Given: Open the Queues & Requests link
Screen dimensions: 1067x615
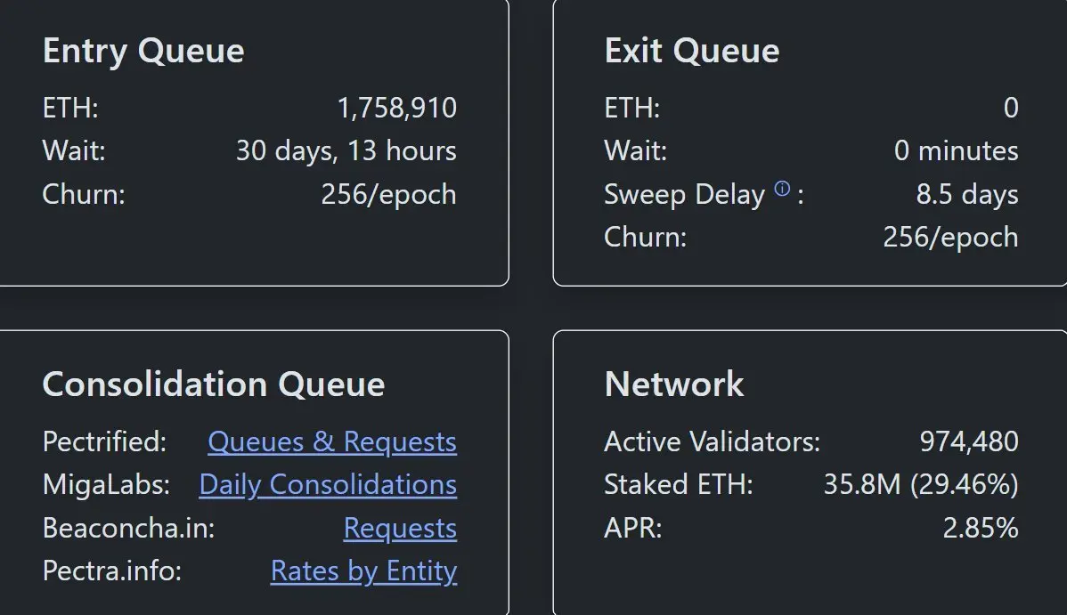Looking at the screenshot, I should pyautogui.click(x=332, y=441).
